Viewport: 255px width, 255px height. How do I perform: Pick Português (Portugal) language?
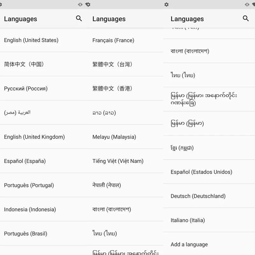pos(44,185)
